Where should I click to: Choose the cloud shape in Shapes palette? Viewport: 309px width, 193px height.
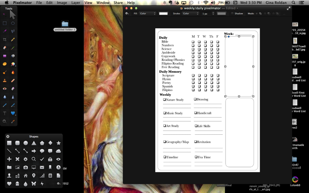(x=58, y=151)
